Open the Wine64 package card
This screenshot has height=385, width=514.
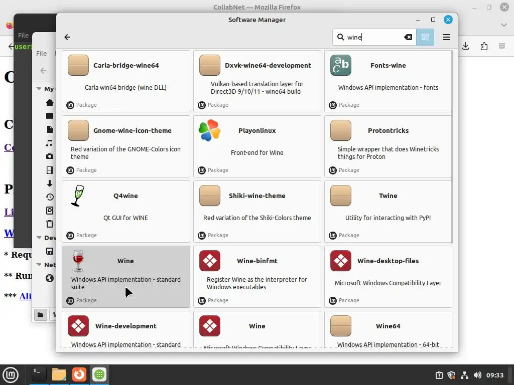[388, 329]
